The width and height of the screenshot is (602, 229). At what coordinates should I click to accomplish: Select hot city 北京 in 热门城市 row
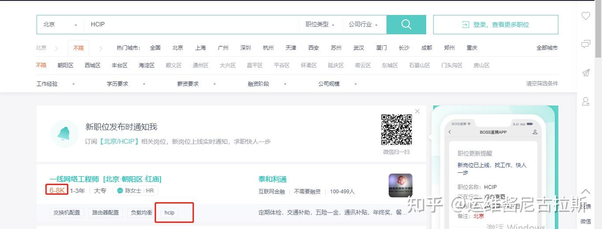click(x=178, y=48)
